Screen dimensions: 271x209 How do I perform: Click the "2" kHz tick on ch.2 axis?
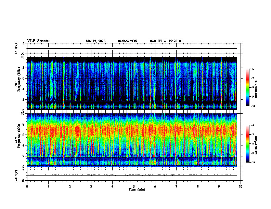24,156
